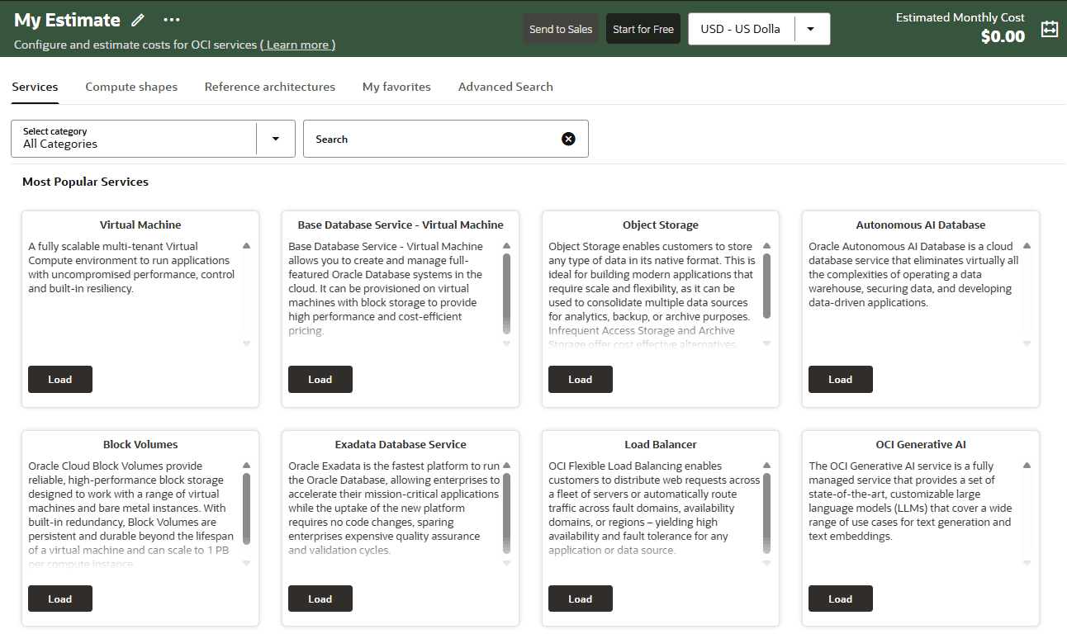Load the Object Storage service

click(581, 380)
